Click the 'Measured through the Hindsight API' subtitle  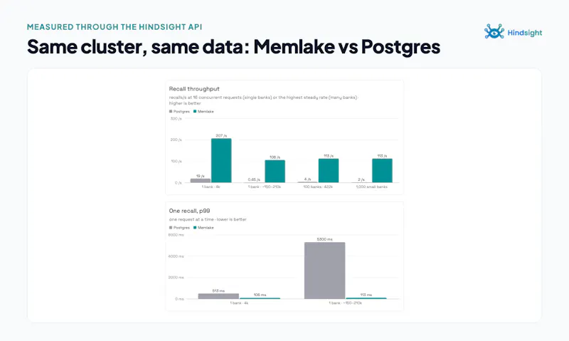pyautogui.click(x=115, y=27)
